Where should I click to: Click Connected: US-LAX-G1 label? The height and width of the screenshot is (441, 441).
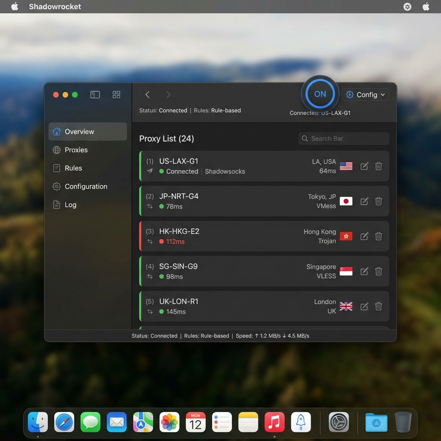(320, 113)
